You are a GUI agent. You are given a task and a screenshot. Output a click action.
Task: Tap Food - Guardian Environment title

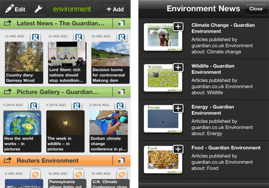226,148
